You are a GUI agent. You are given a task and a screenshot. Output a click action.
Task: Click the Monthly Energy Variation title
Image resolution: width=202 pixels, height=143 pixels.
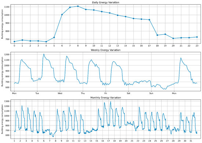105,98
